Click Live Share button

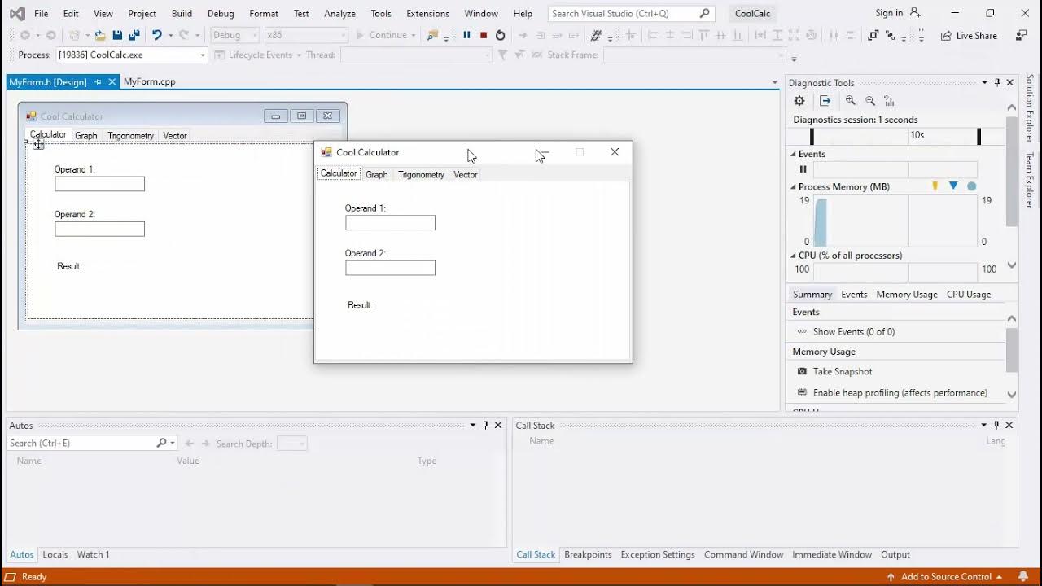(x=968, y=35)
